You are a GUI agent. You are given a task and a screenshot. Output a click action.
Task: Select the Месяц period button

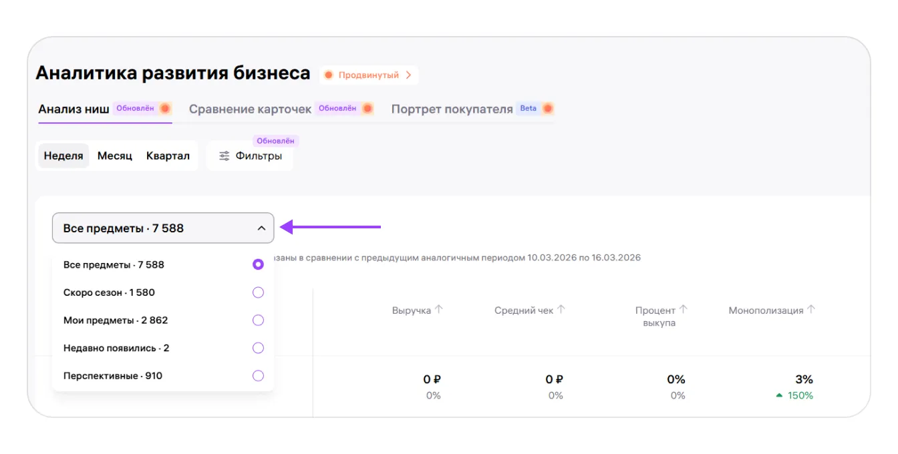coord(115,156)
